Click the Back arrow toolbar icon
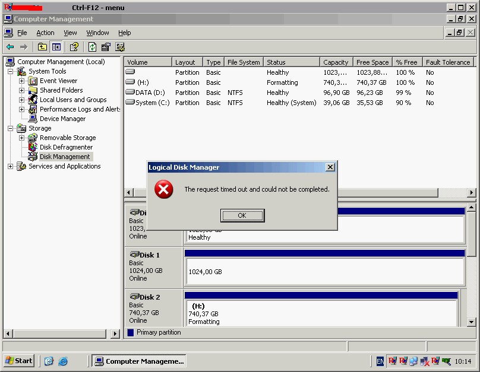 (10, 47)
